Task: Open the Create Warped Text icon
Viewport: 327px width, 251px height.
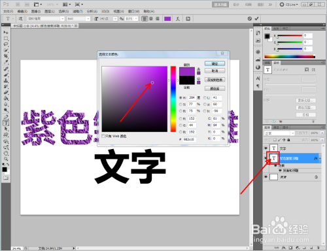Action: [178, 19]
